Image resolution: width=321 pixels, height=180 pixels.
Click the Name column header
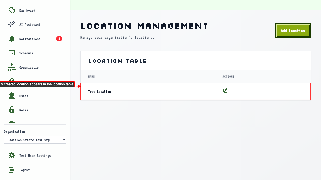click(91, 77)
